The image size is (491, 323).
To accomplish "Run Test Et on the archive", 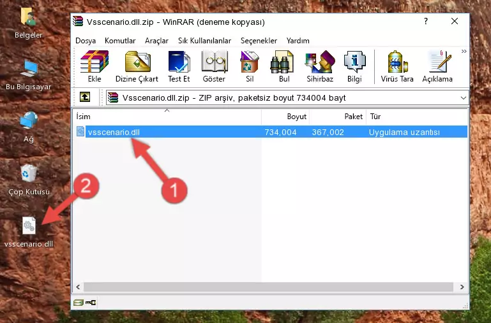I will pyautogui.click(x=179, y=66).
